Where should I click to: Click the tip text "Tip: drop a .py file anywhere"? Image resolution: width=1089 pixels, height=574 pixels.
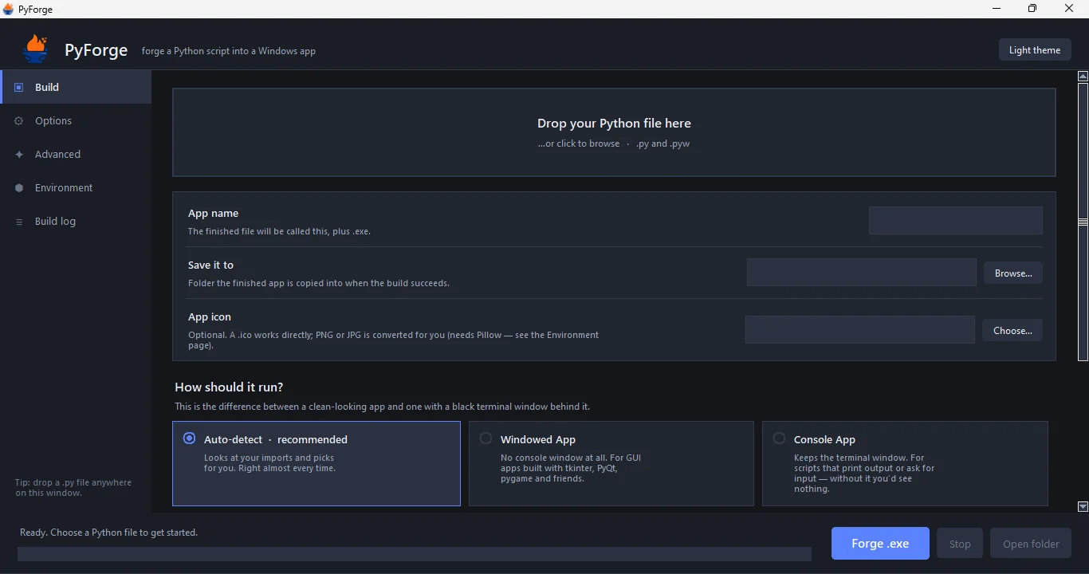(x=73, y=482)
